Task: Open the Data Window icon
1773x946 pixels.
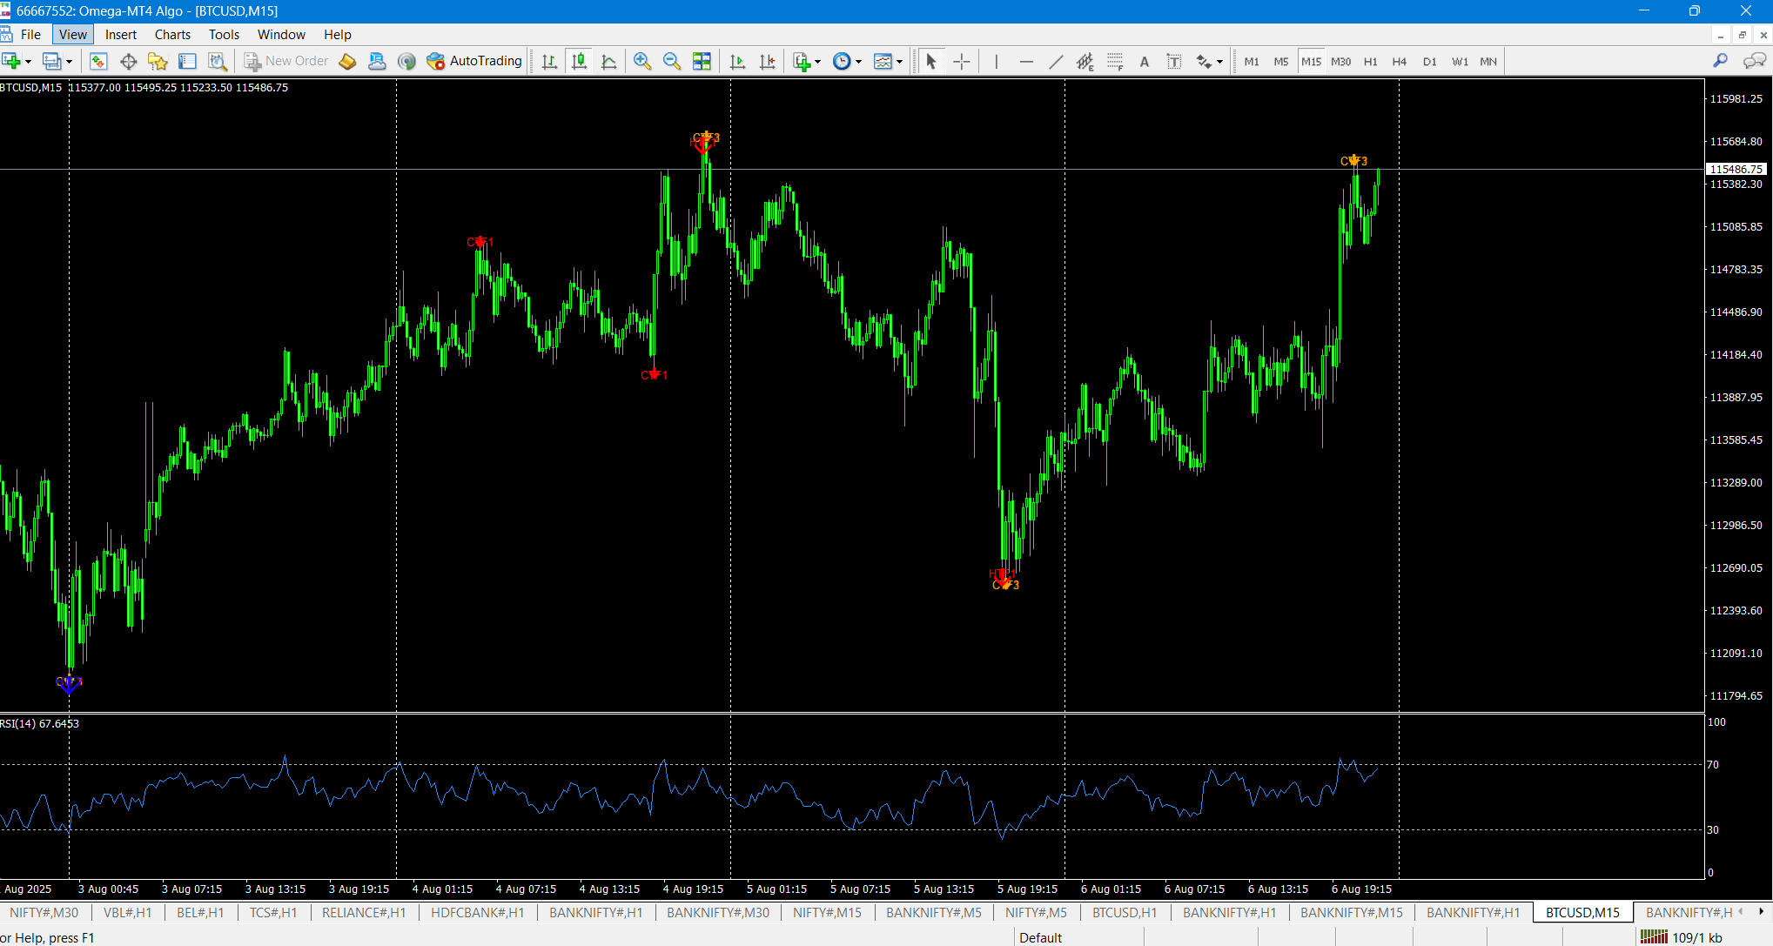Action: point(128,61)
